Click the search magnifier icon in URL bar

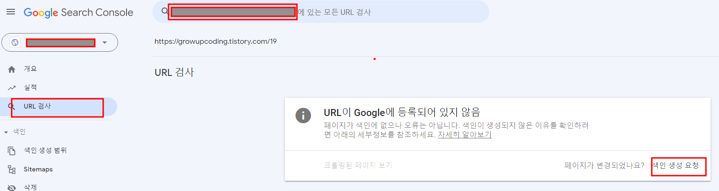164,12
